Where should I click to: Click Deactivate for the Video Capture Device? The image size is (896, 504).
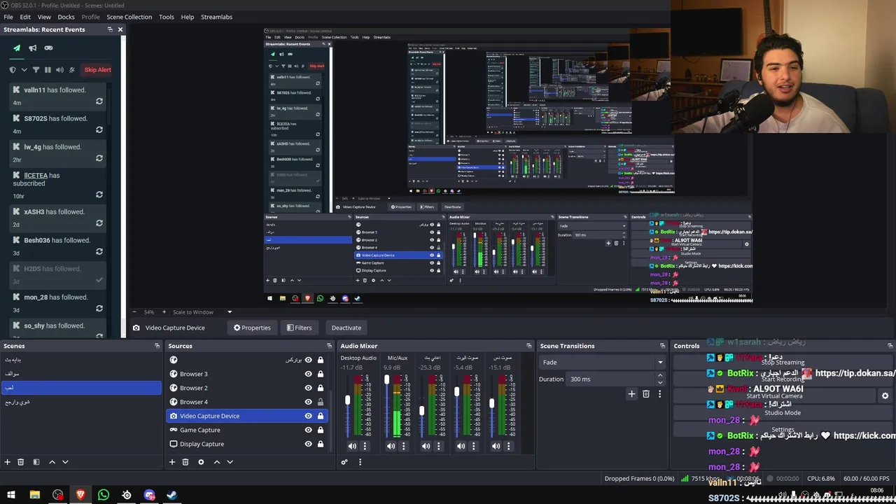coord(346,328)
